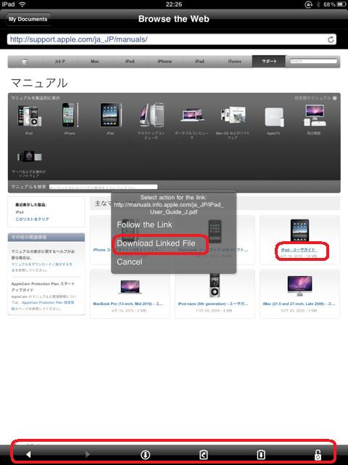Go back to My Documents
The image size is (348, 465).
coord(28,19)
